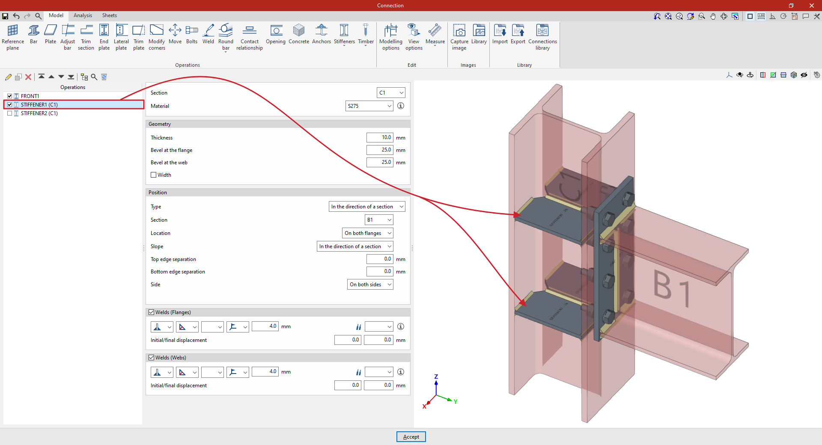Enable the STIFFENER2 (C1) checkbox
This screenshot has width=822, height=445.
pos(10,113)
